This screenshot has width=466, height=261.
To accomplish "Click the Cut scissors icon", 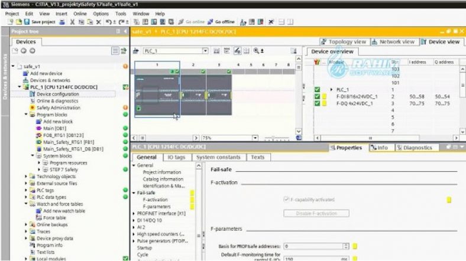I will pyautogui.click(x=72, y=22).
